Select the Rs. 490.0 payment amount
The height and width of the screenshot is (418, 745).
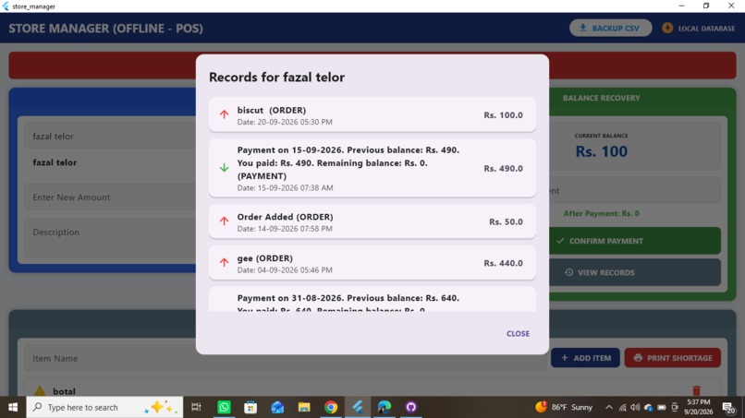point(503,169)
